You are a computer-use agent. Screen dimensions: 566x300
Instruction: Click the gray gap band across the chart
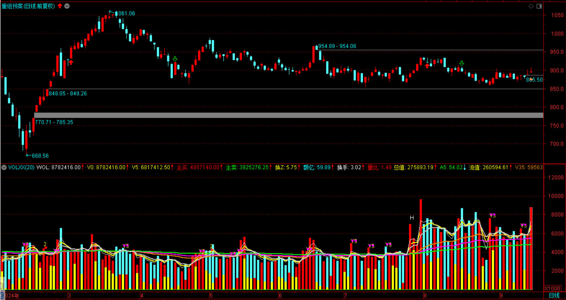[288, 115]
